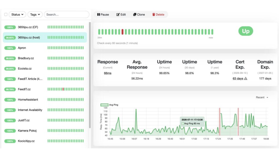Click the Cert Exp. warning triangle icon
The height and width of the screenshot is (157, 279).
[245, 78]
